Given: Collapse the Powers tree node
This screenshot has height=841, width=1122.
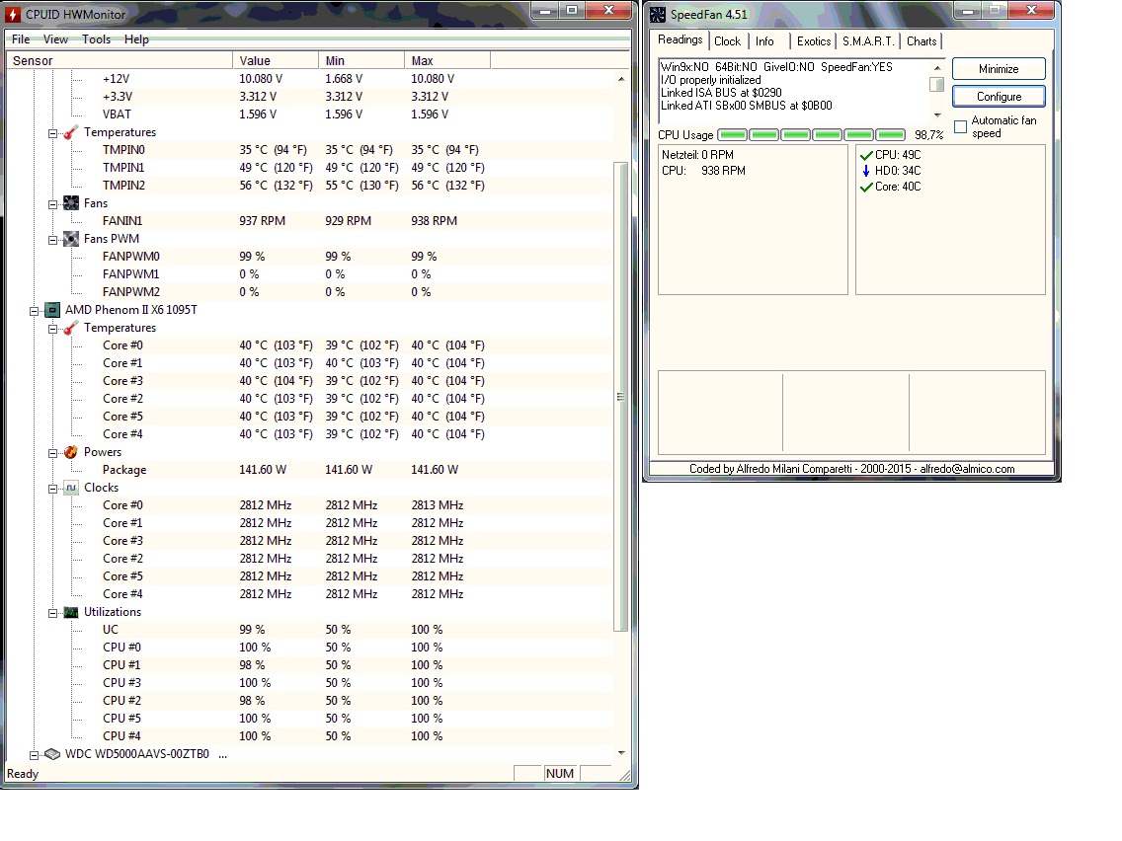Looking at the screenshot, I should pos(52,453).
